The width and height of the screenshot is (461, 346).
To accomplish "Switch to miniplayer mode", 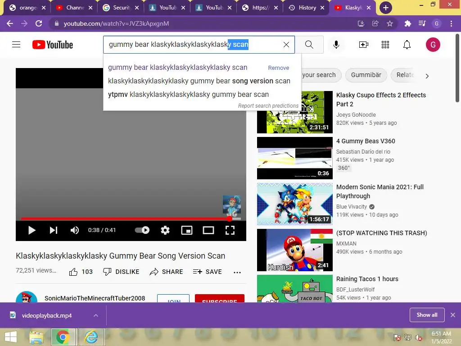I will (x=187, y=230).
